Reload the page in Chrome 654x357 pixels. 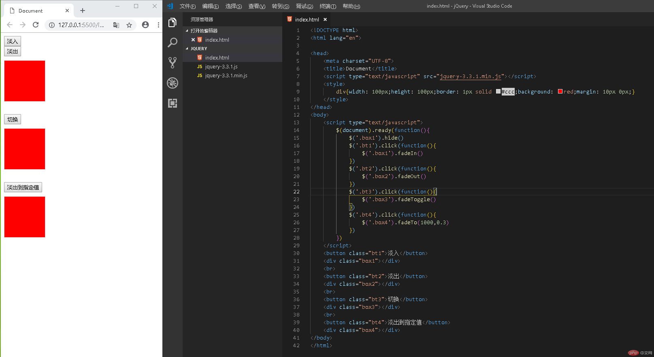point(36,25)
